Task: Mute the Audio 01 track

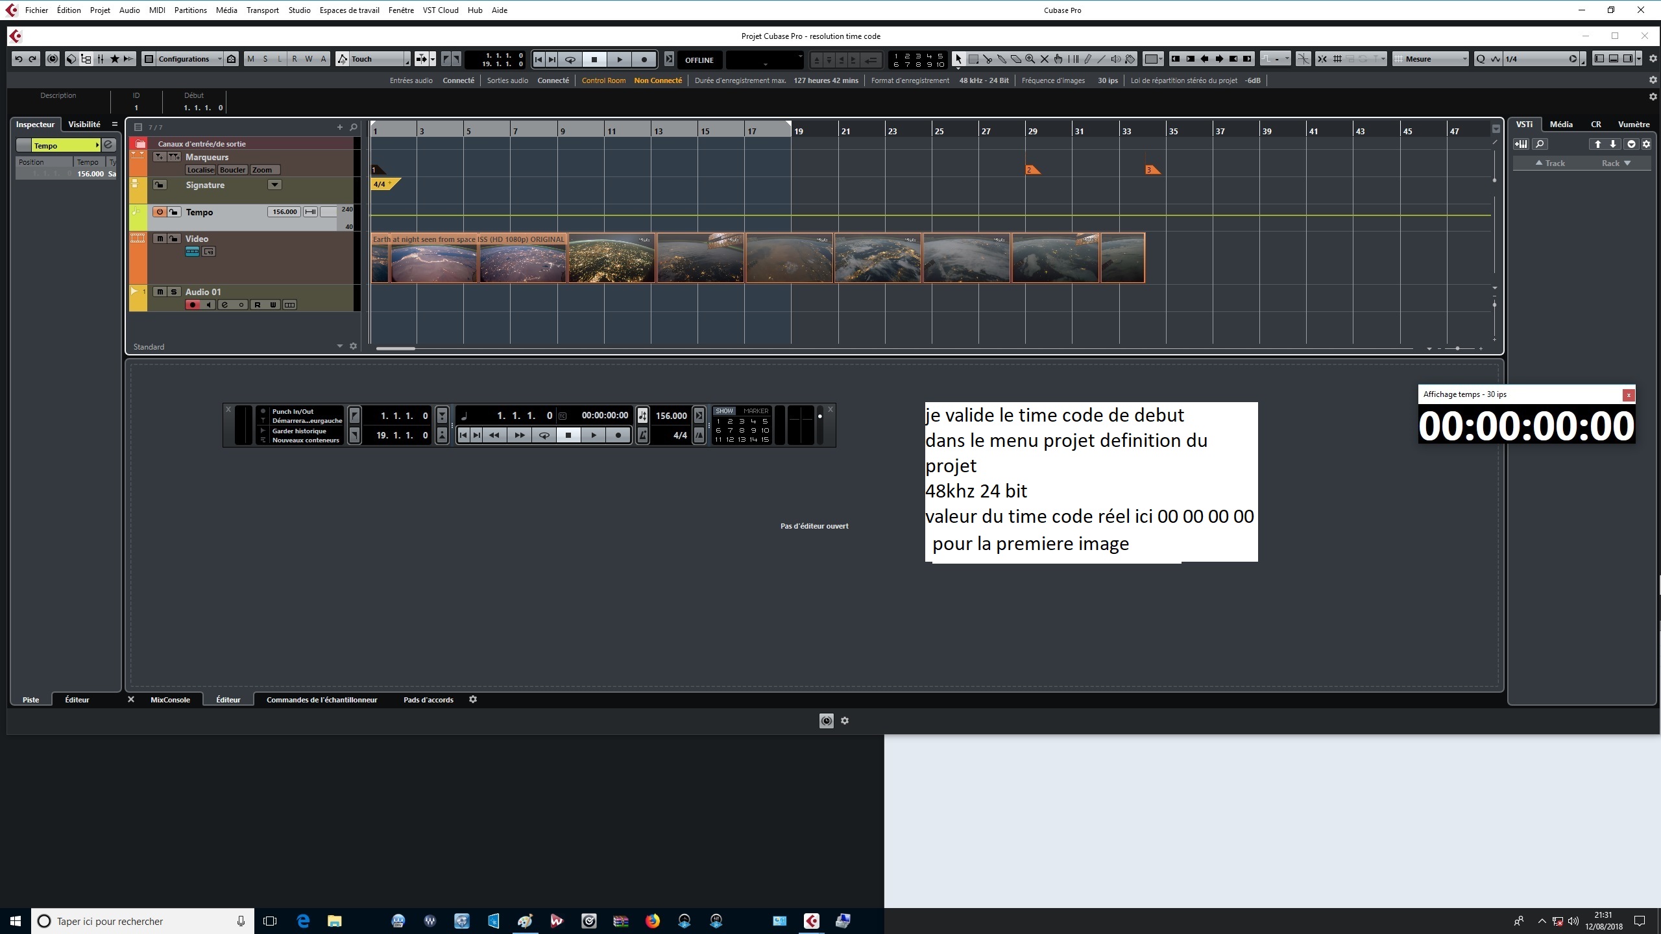Action: pyautogui.click(x=160, y=292)
